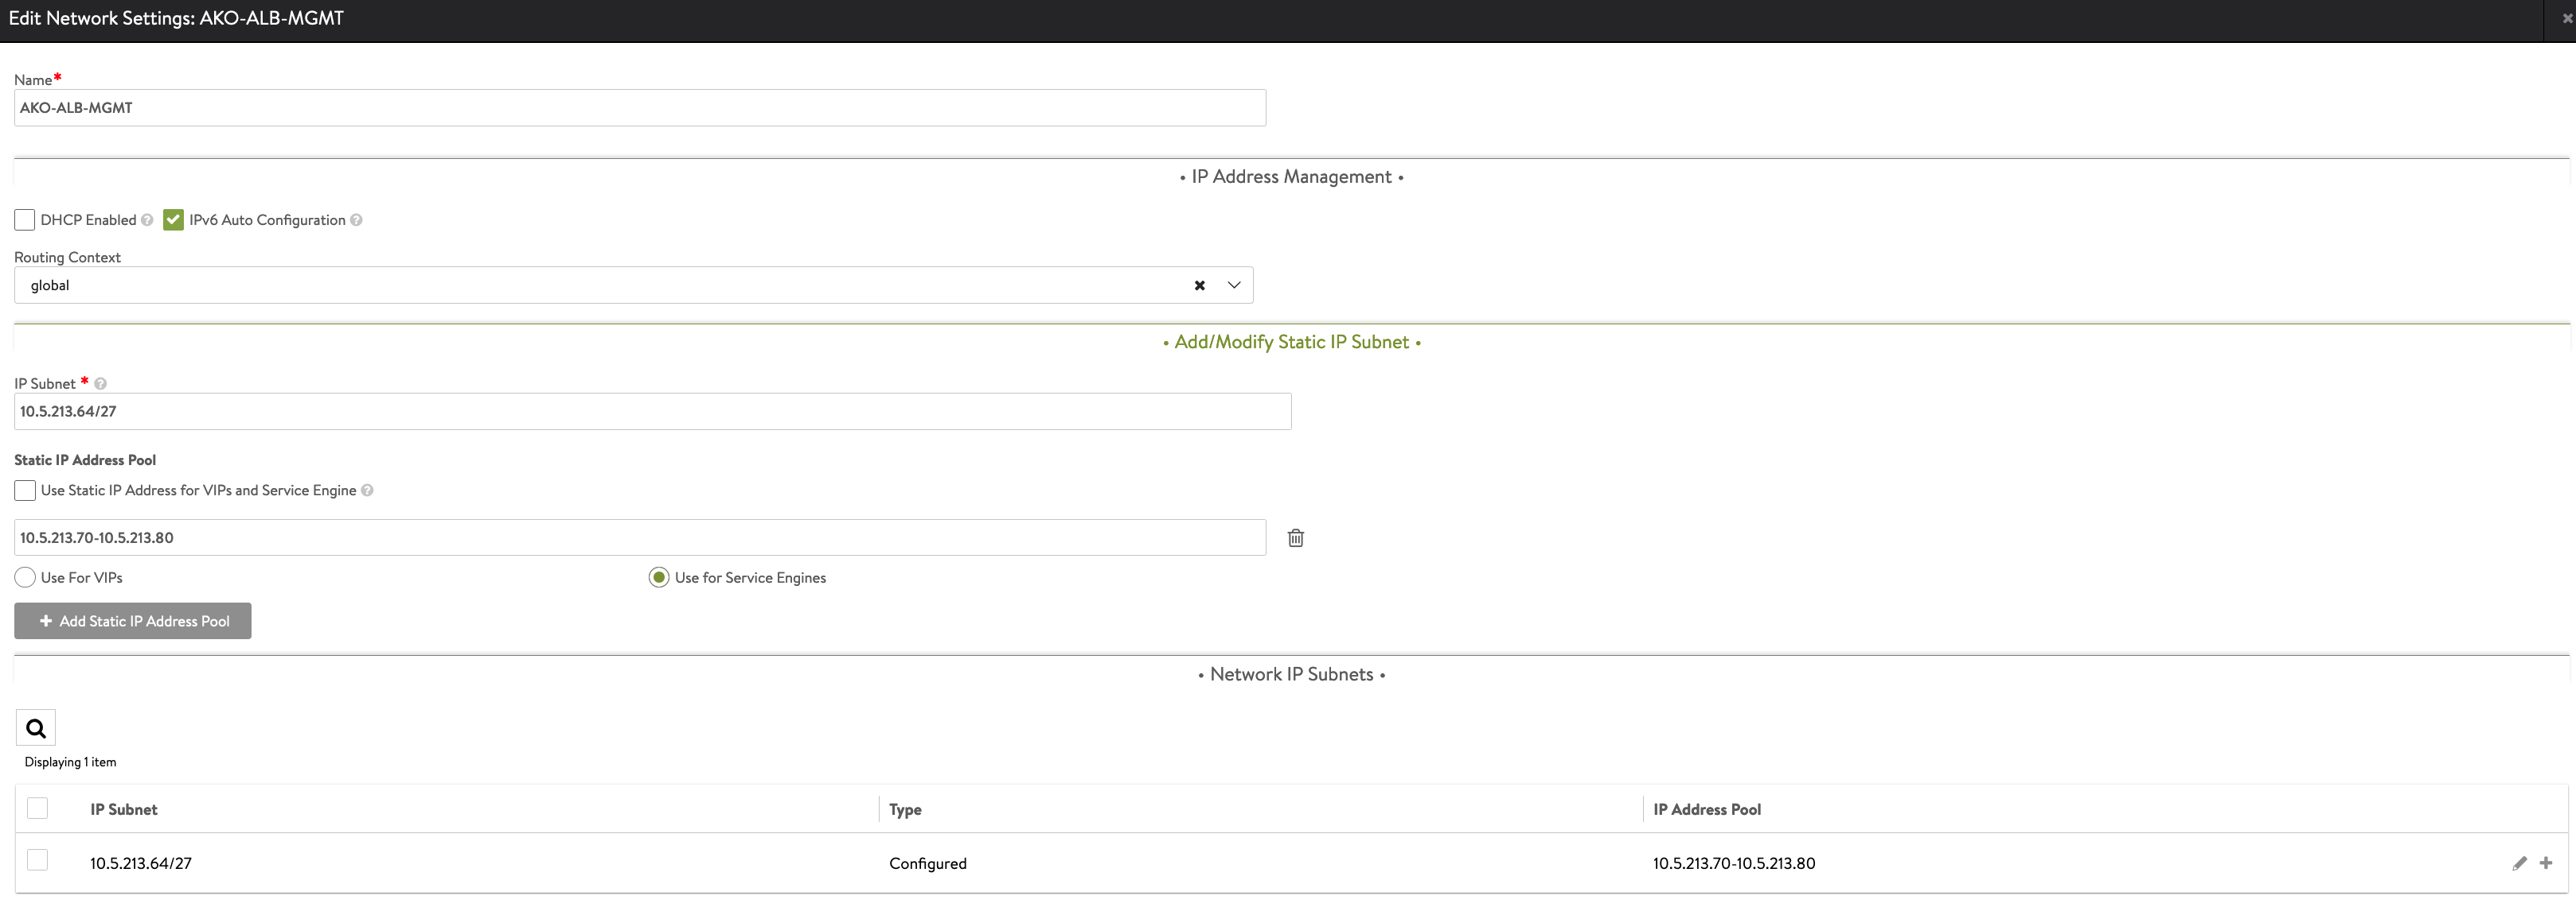Select the Use for Service Engines option

pyautogui.click(x=659, y=577)
